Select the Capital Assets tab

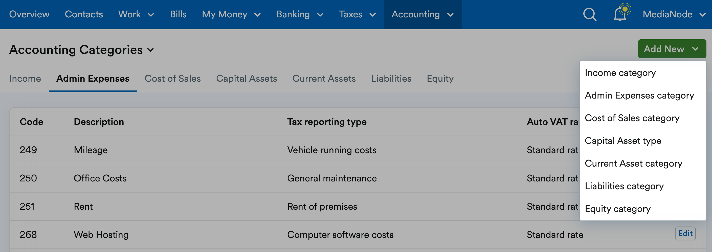click(x=247, y=78)
